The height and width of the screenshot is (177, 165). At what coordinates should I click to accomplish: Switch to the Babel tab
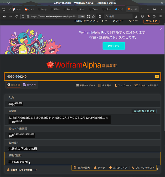click(x=68, y=9)
